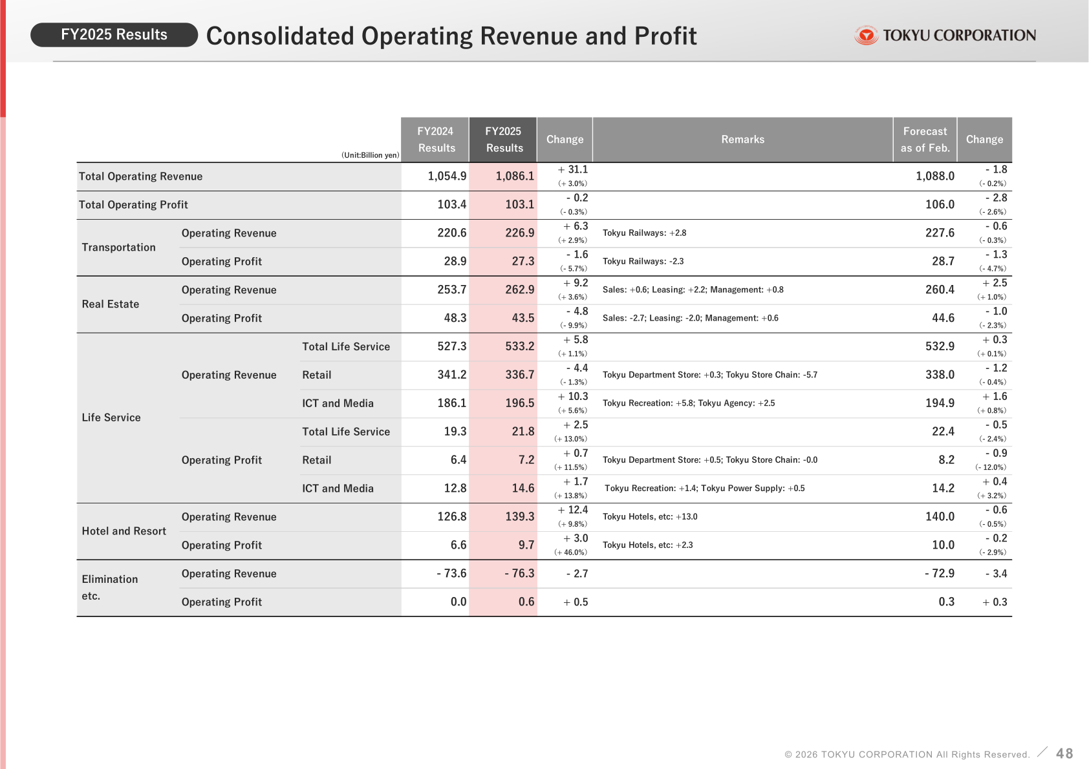Click the Forecast as of Feb. header
This screenshot has height=769, width=1089.
click(925, 140)
